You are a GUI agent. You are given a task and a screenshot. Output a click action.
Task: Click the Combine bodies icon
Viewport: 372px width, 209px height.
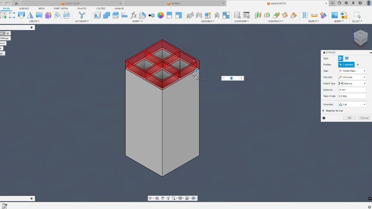click(x=106, y=15)
